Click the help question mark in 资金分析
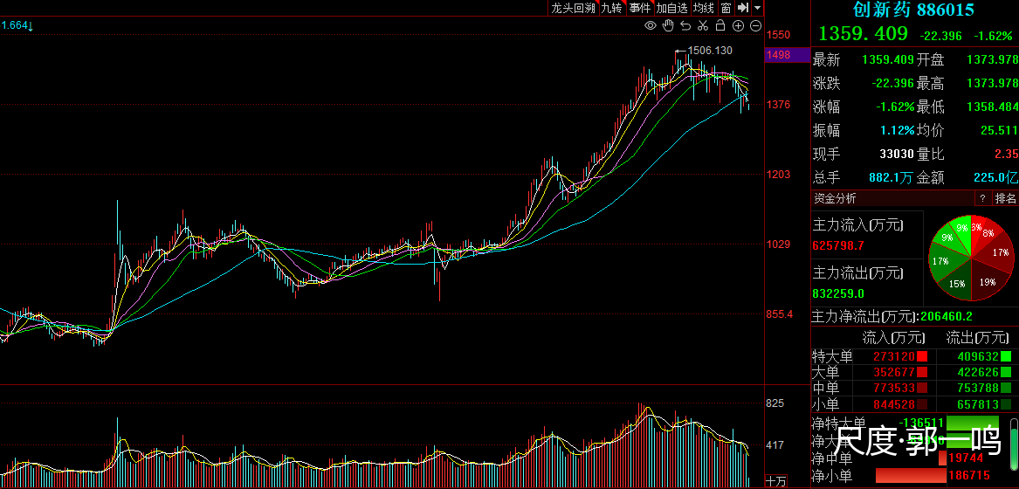This screenshot has height=489, width=1019. coord(982,199)
